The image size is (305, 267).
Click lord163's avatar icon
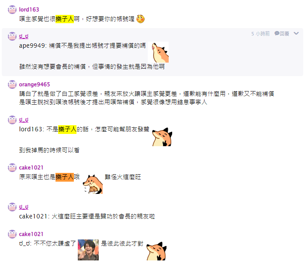pyautogui.click(x=12, y=10)
